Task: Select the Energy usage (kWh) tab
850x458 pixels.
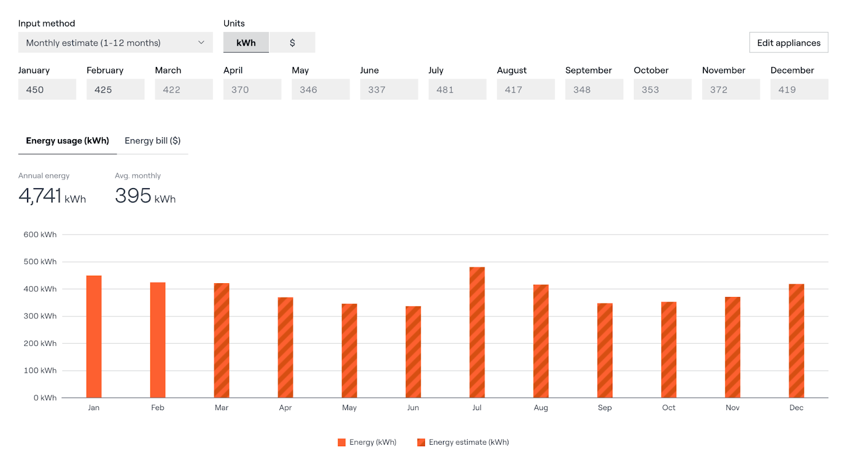Action: pyautogui.click(x=67, y=141)
